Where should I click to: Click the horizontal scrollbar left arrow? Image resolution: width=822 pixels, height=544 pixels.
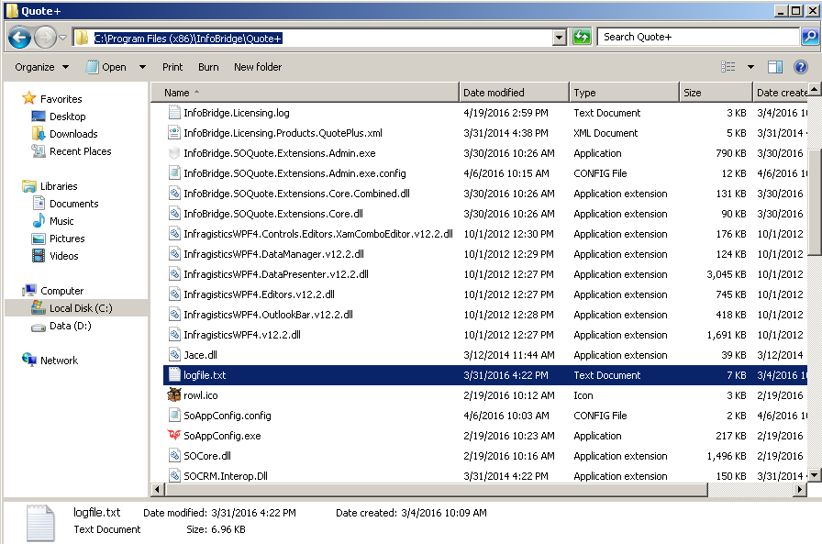point(157,490)
